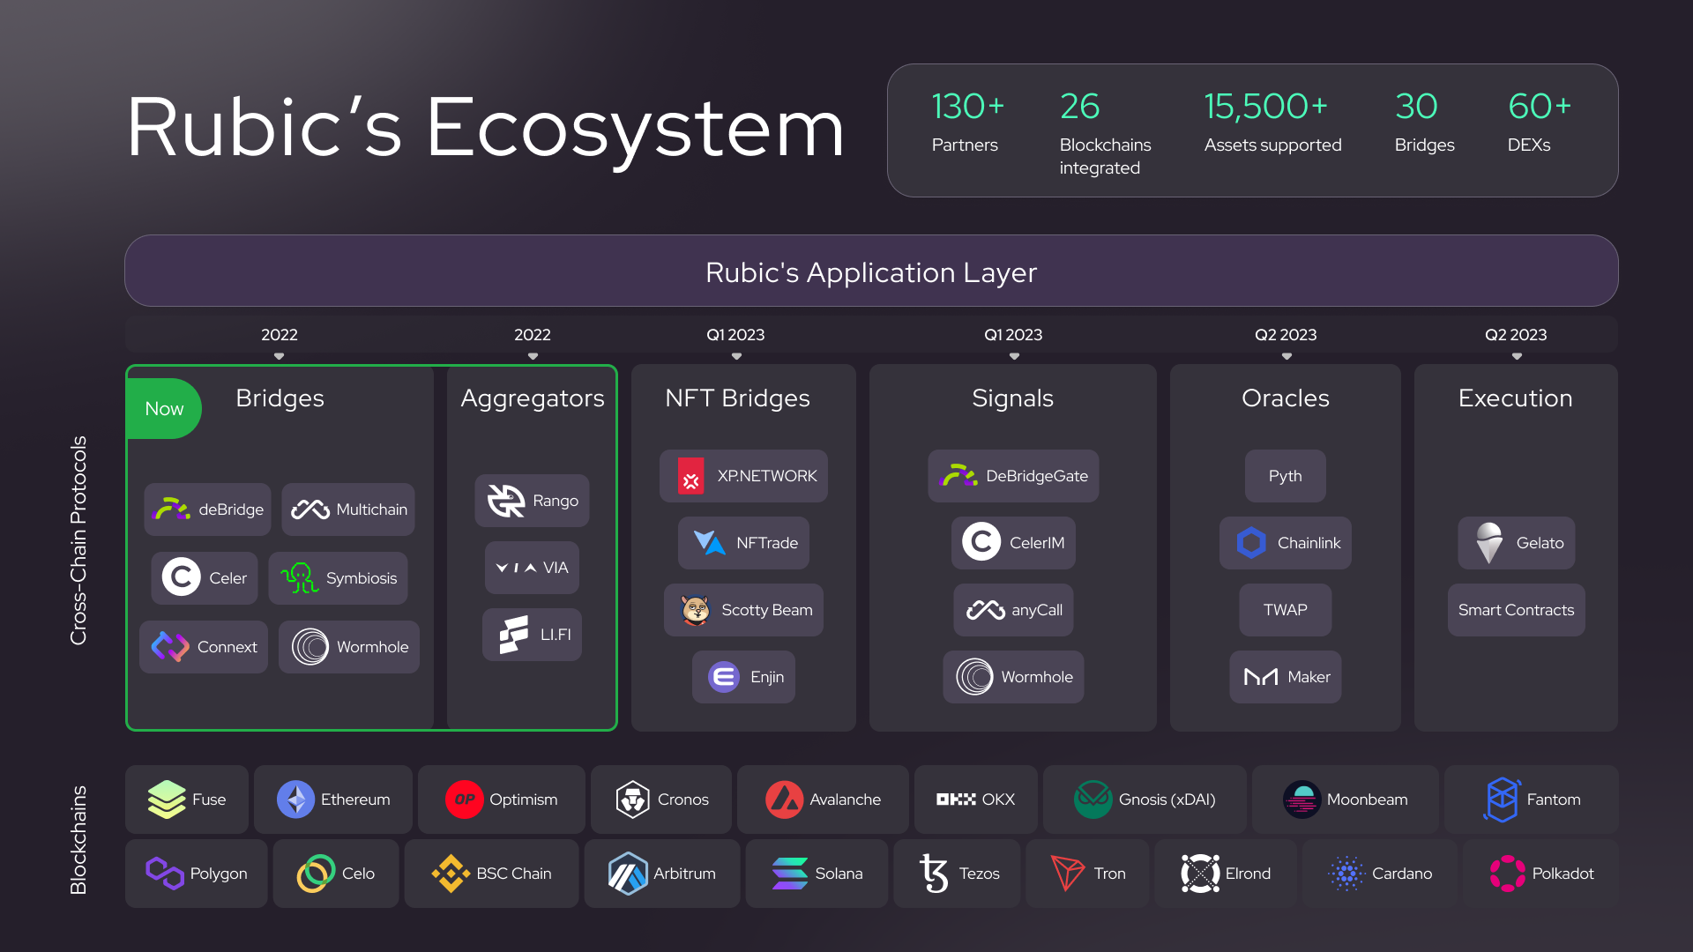Click the Rubic's Application Layer banner
The width and height of the screenshot is (1693, 952).
(x=871, y=271)
